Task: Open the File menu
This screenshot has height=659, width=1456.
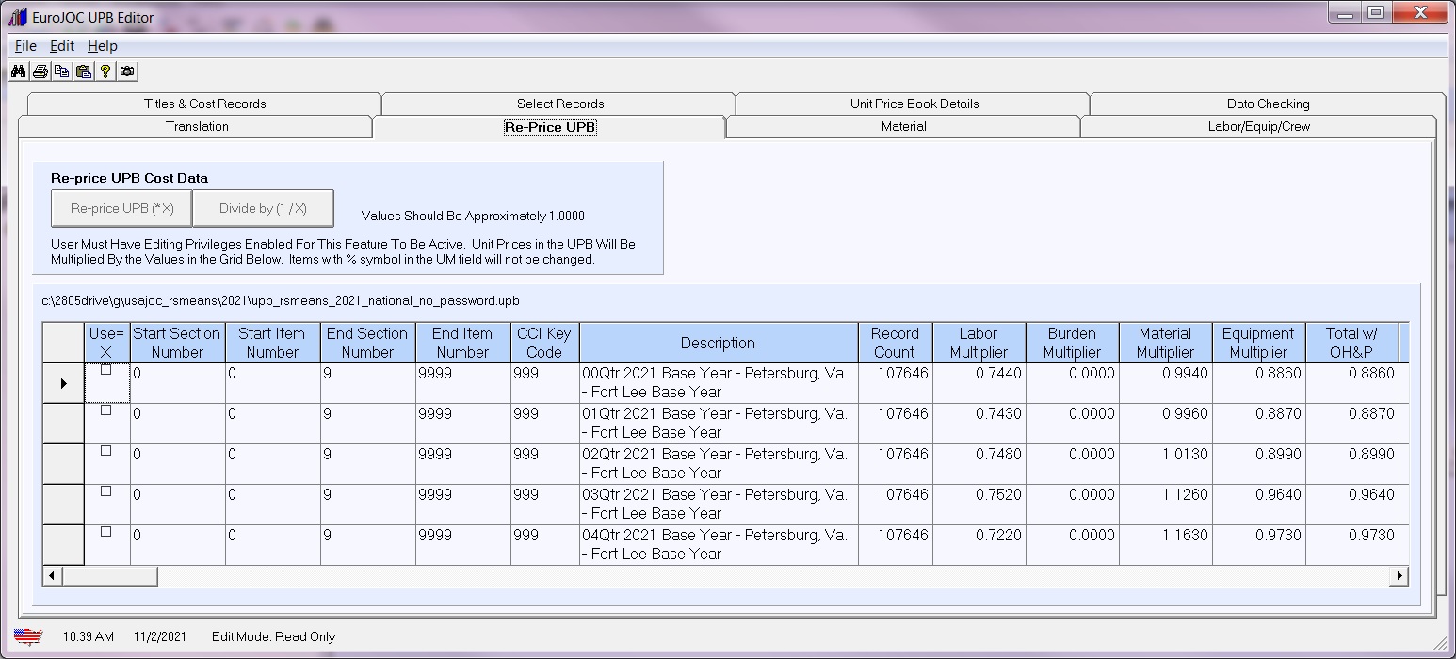Action: (25, 46)
